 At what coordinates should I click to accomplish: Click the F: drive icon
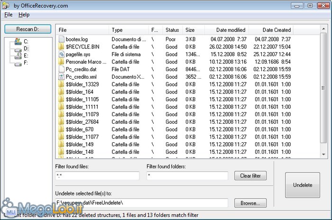tap(18, 64)
